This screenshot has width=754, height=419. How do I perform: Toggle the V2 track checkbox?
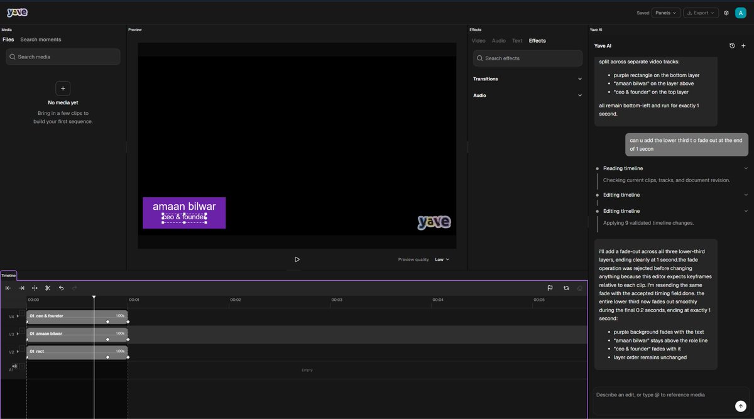click(22, 349)
